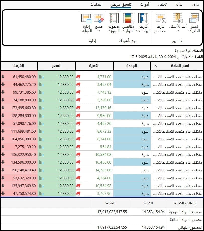This screenshot has height=231, width=204.
Task: Click red flag icon beside quantity 13,470.16
Action: pos(78,108)
